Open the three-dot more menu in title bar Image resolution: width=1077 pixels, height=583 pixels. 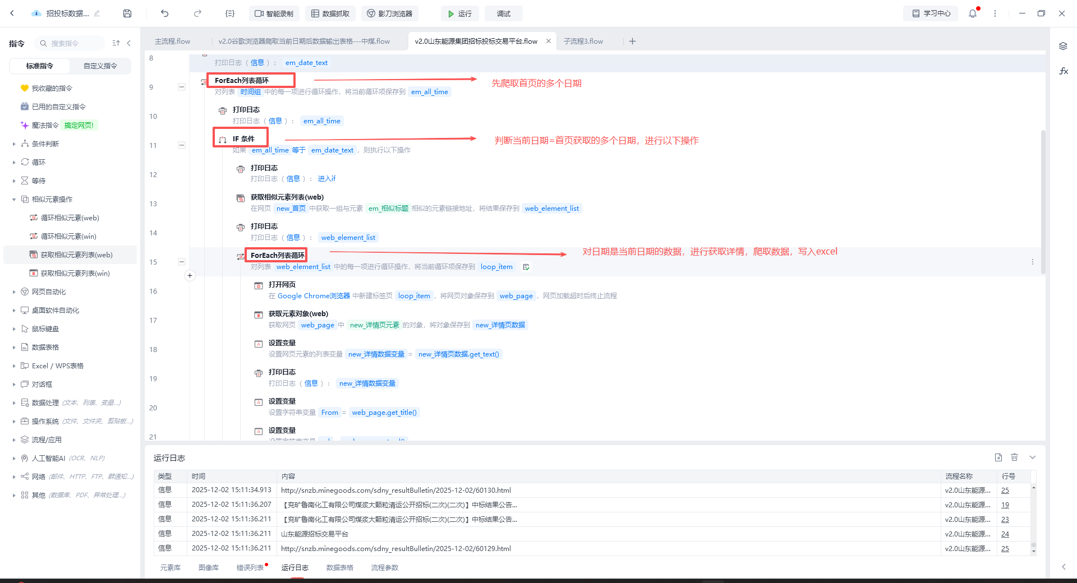(995, 13)
